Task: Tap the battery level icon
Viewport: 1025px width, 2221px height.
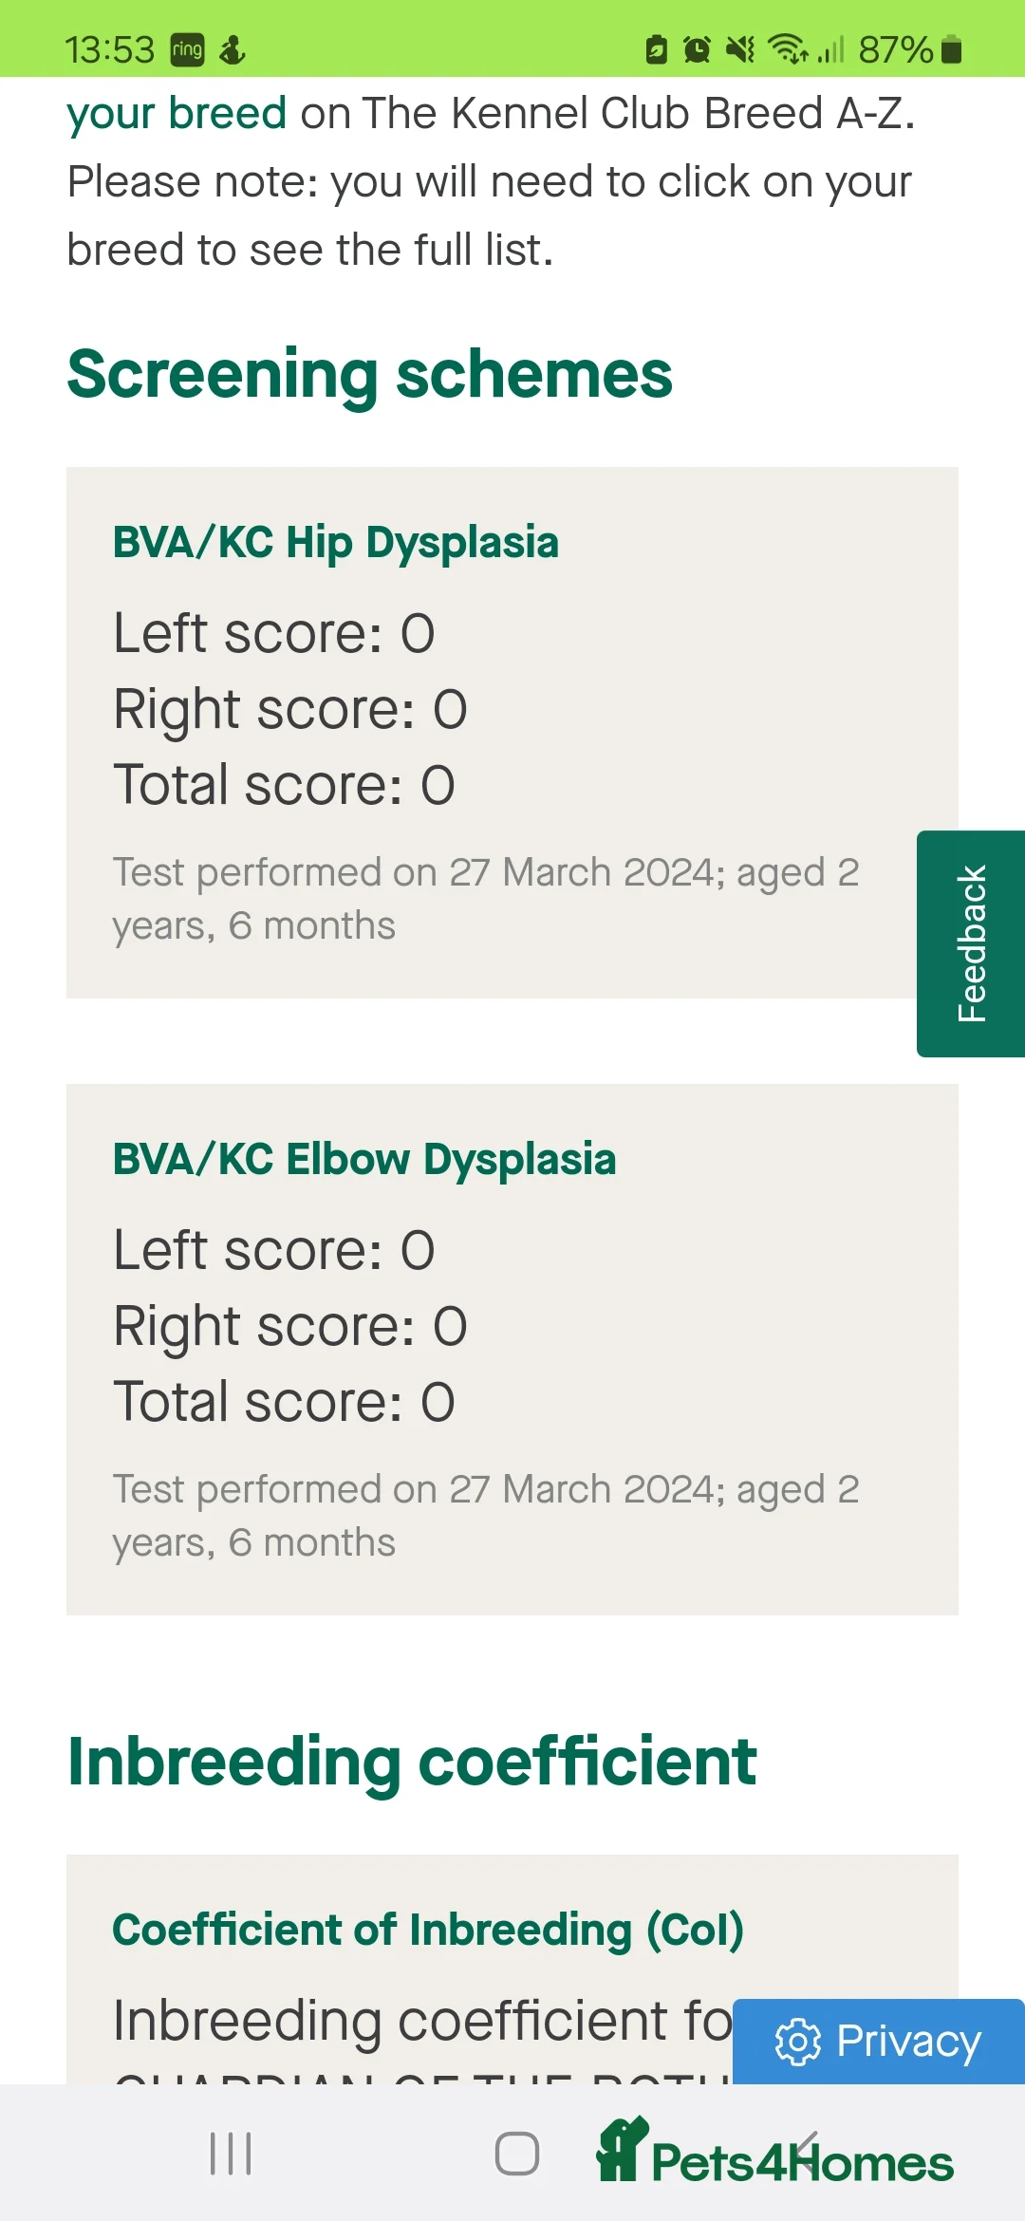Action: coord(952,49)
